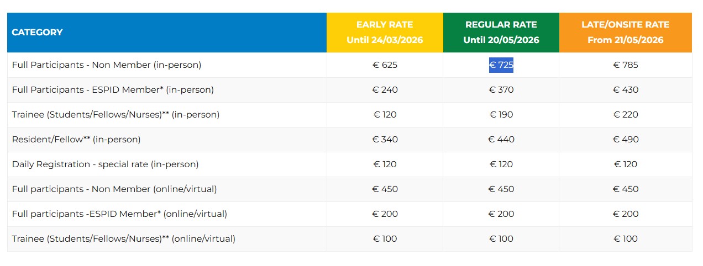Screen dimensions: 703x266
Task: Click the highlighted € 725 regular rate
Action: point(501,65)
